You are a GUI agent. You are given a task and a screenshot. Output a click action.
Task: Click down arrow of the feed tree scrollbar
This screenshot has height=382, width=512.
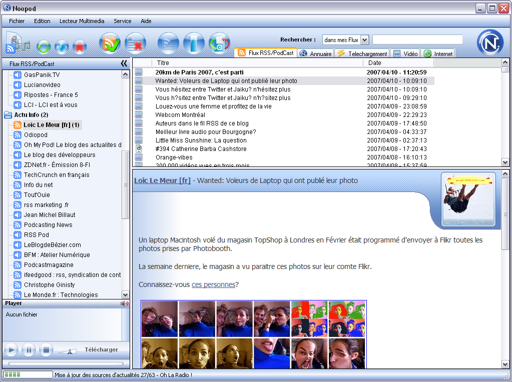[126, 294]
